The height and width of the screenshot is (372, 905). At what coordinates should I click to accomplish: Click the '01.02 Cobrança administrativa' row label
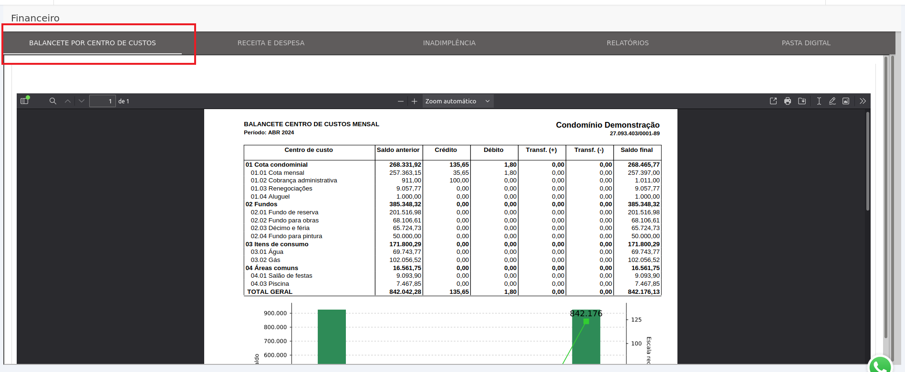[294, 181]
